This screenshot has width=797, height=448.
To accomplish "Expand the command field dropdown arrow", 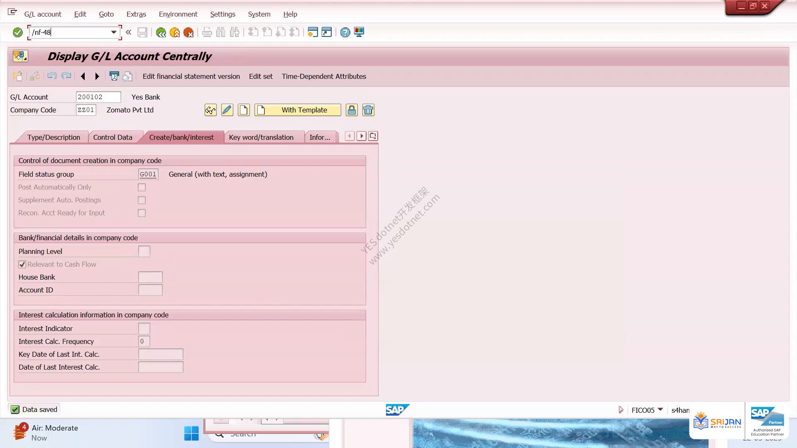I will point(114,32).
